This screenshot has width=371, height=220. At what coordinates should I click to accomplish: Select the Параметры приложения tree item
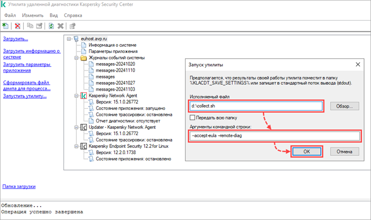click(113, 51)
